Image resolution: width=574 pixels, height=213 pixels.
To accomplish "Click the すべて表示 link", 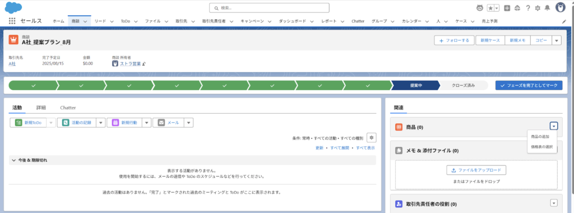I will coord(365,148).
